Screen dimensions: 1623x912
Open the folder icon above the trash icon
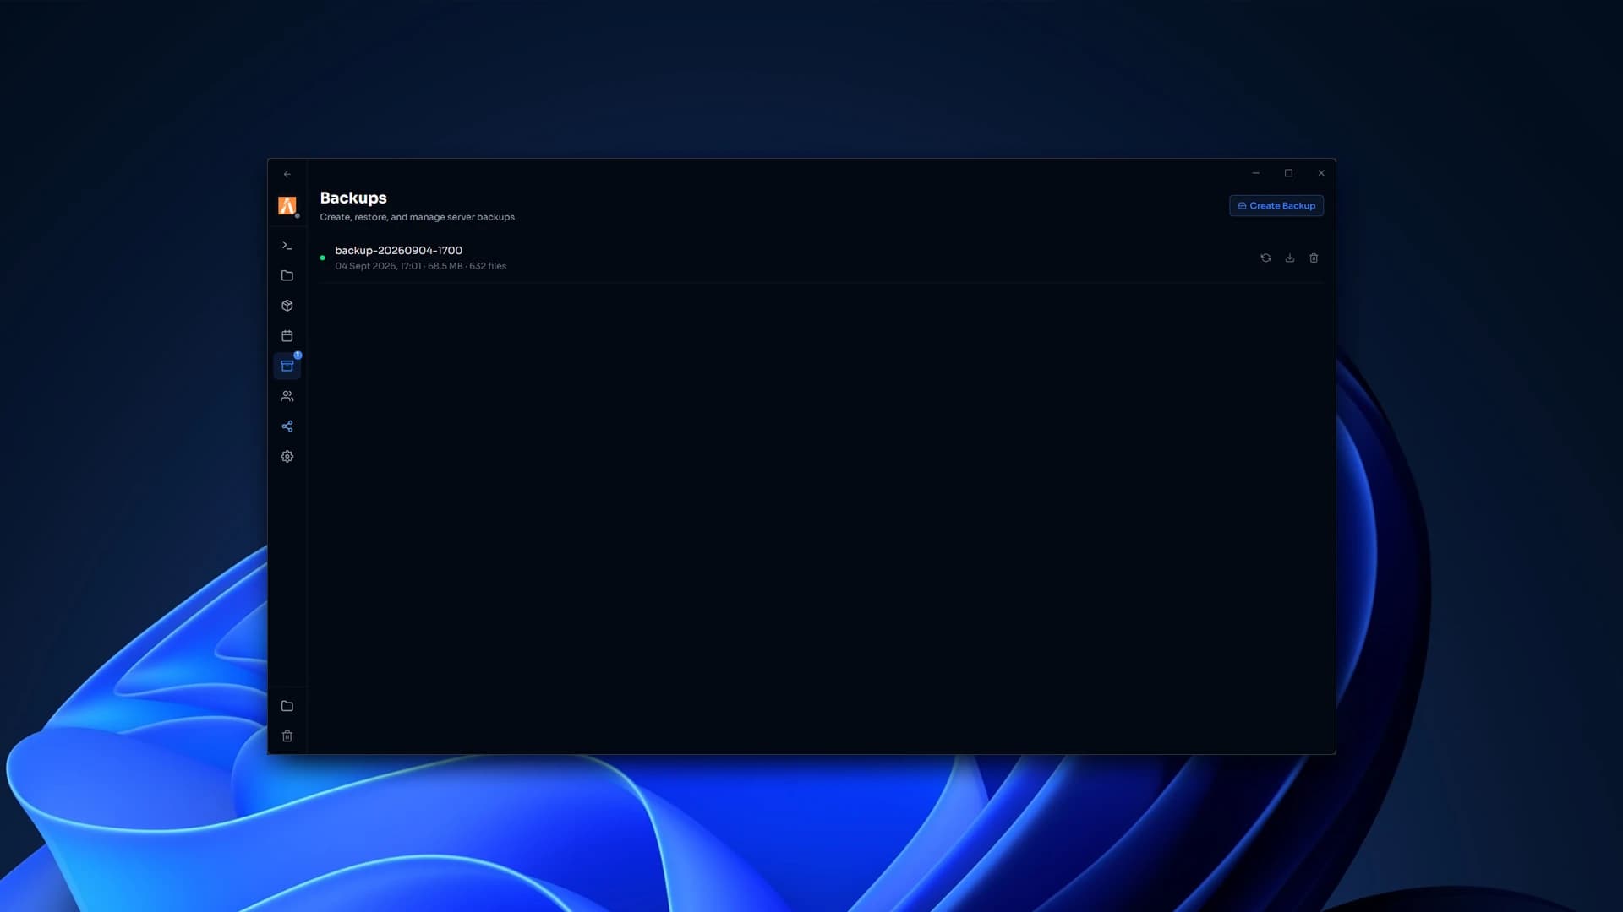287,706
